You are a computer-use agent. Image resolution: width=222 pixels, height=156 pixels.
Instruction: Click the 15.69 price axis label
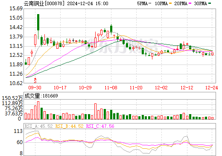point(16,9)
